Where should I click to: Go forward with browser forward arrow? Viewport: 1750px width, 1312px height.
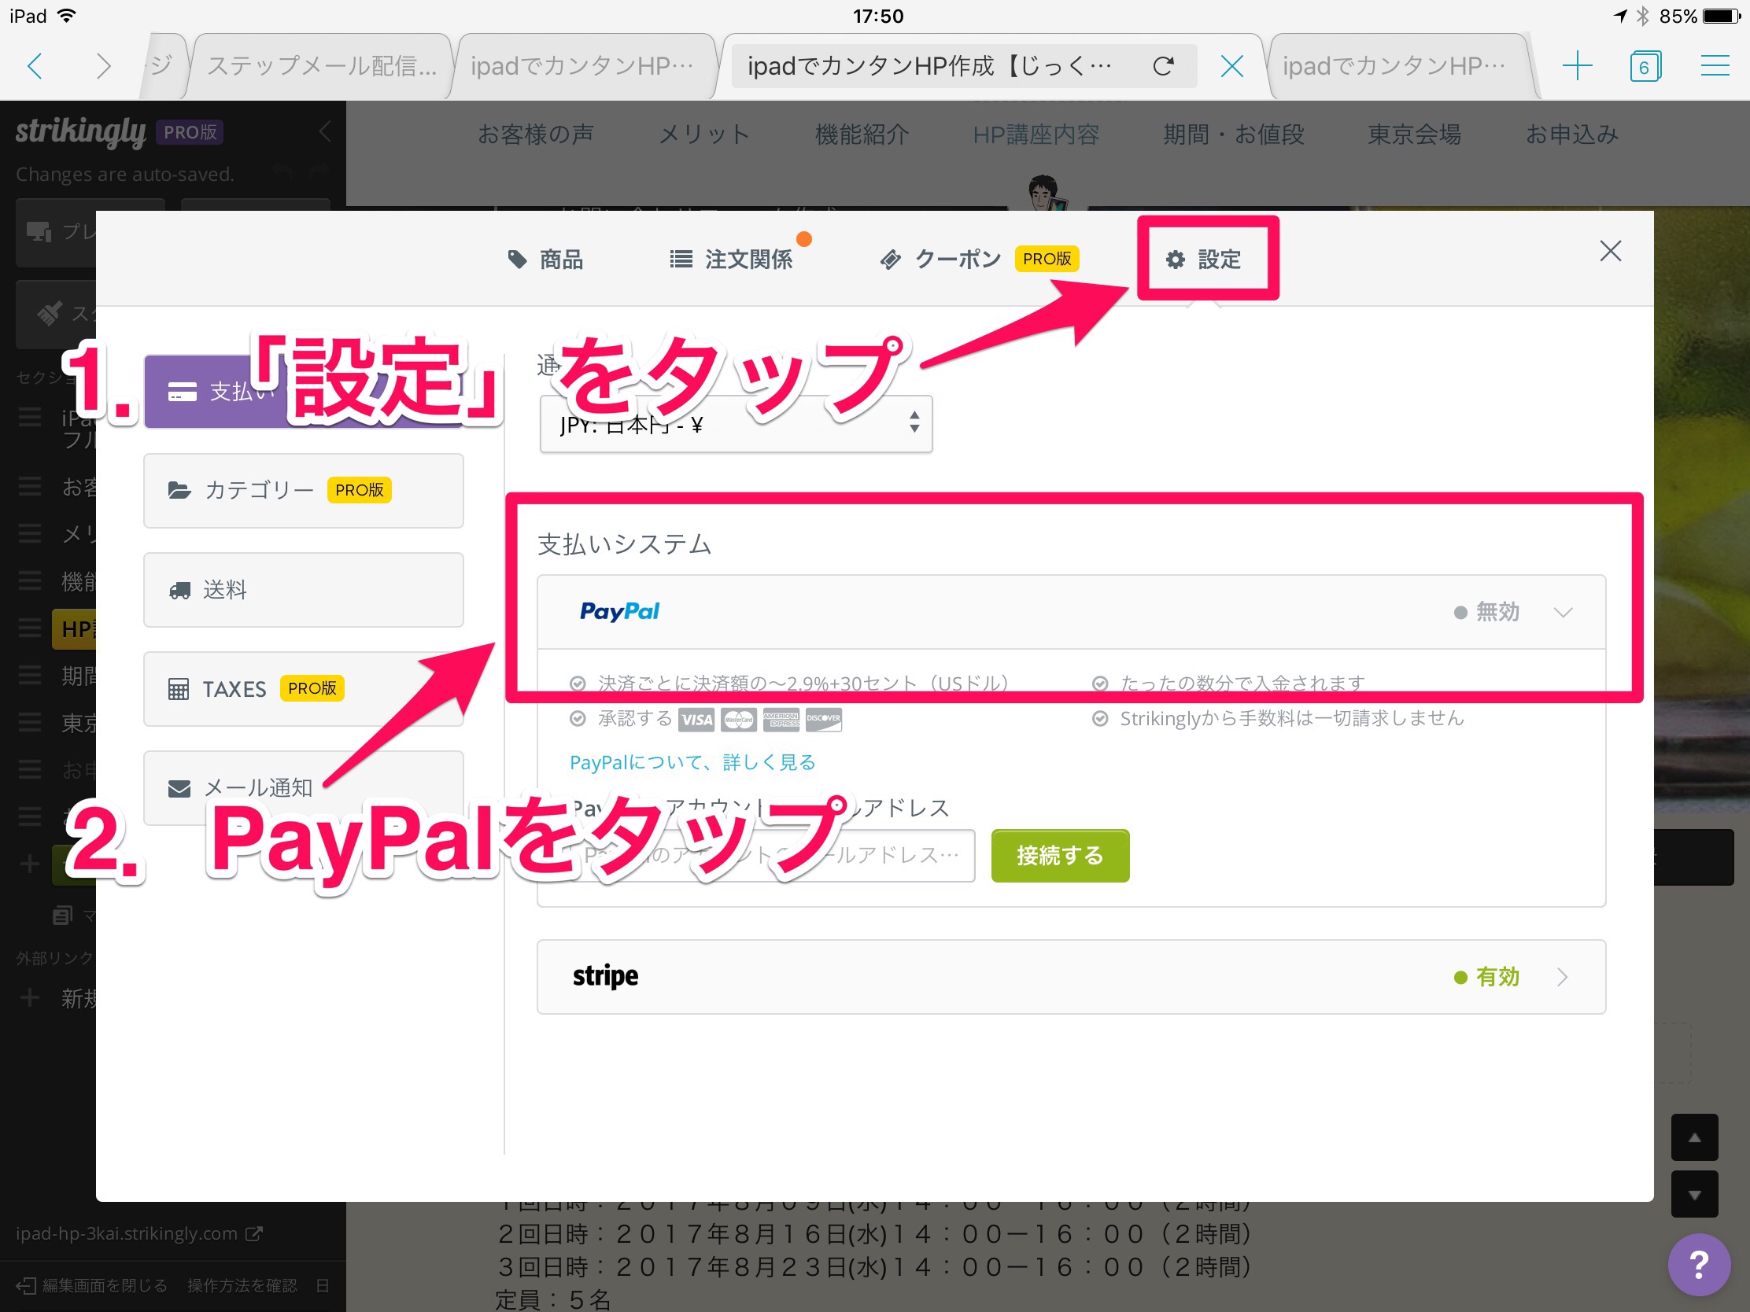(x=103, y=65)
